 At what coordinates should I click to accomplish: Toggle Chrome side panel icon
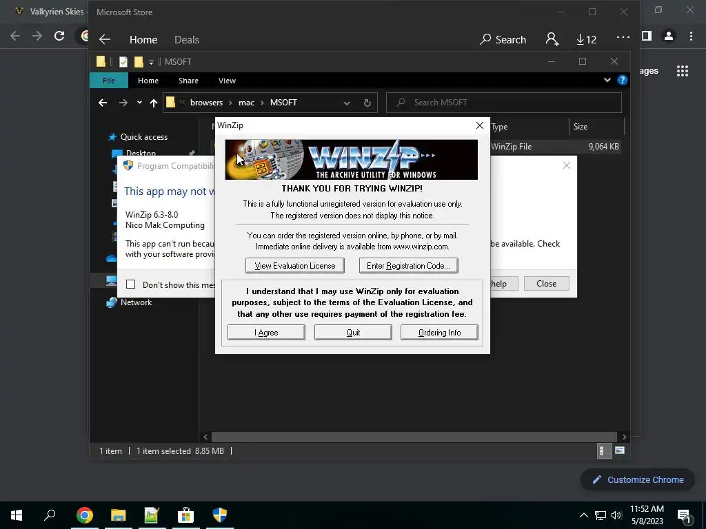[647, 36]
